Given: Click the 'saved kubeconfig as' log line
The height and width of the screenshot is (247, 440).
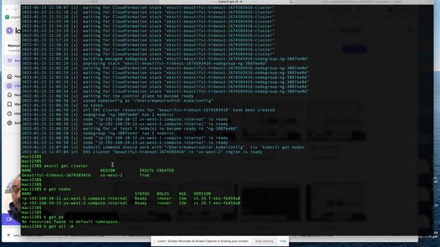Looking at the screenshot, I should tap(118, 101).
